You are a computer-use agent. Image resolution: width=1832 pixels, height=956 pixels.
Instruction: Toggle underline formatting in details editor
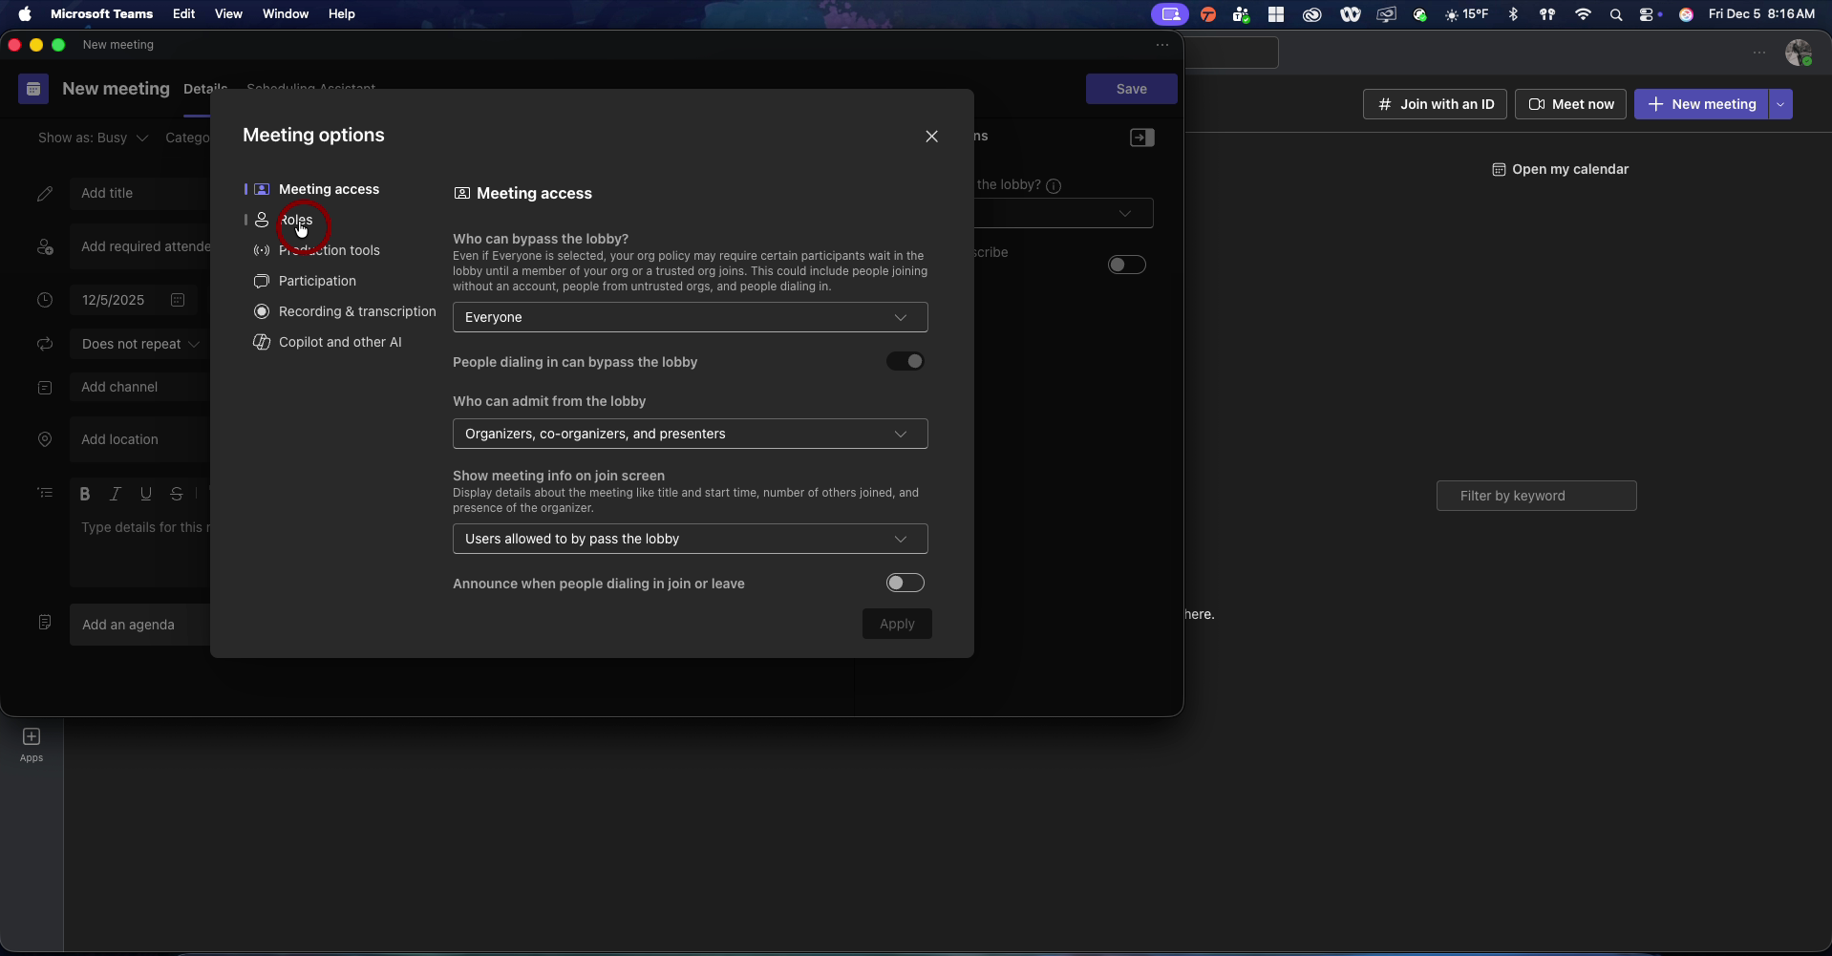tap(146, 494)
